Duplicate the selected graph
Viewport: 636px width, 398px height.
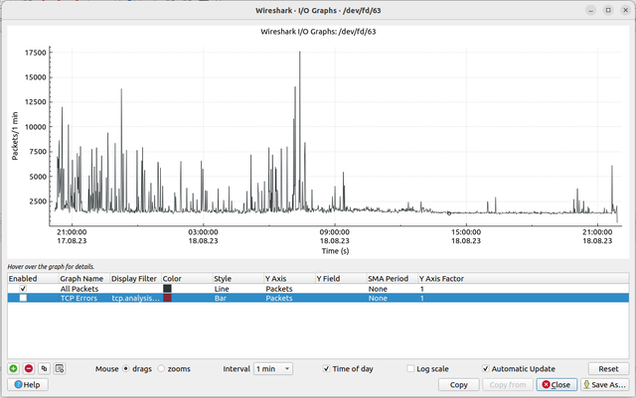point(44,368)
